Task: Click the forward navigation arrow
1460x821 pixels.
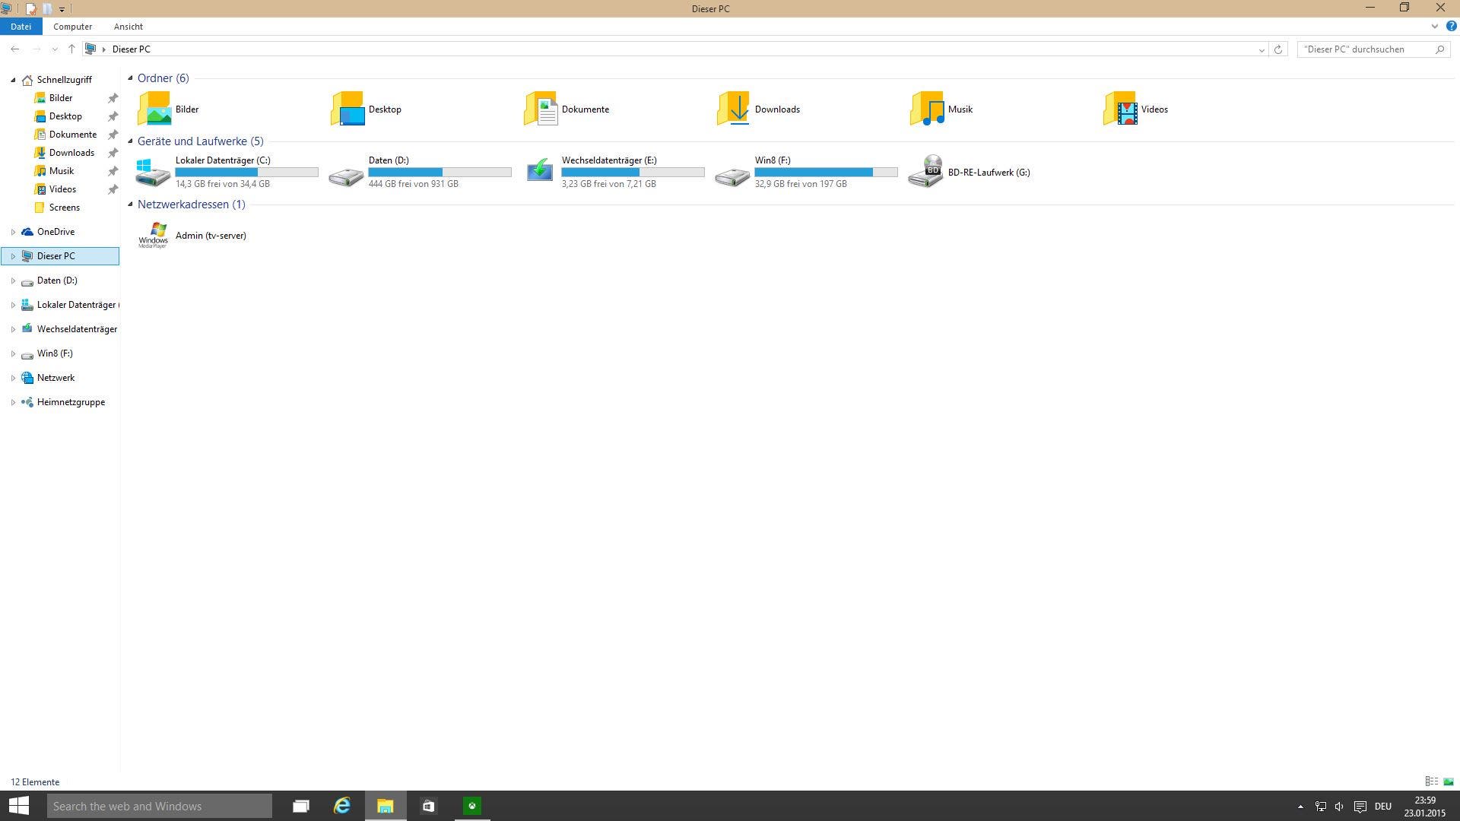Action: [x=36, y=49]
